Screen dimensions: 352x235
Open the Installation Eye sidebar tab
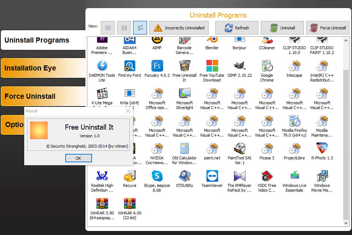43,68
